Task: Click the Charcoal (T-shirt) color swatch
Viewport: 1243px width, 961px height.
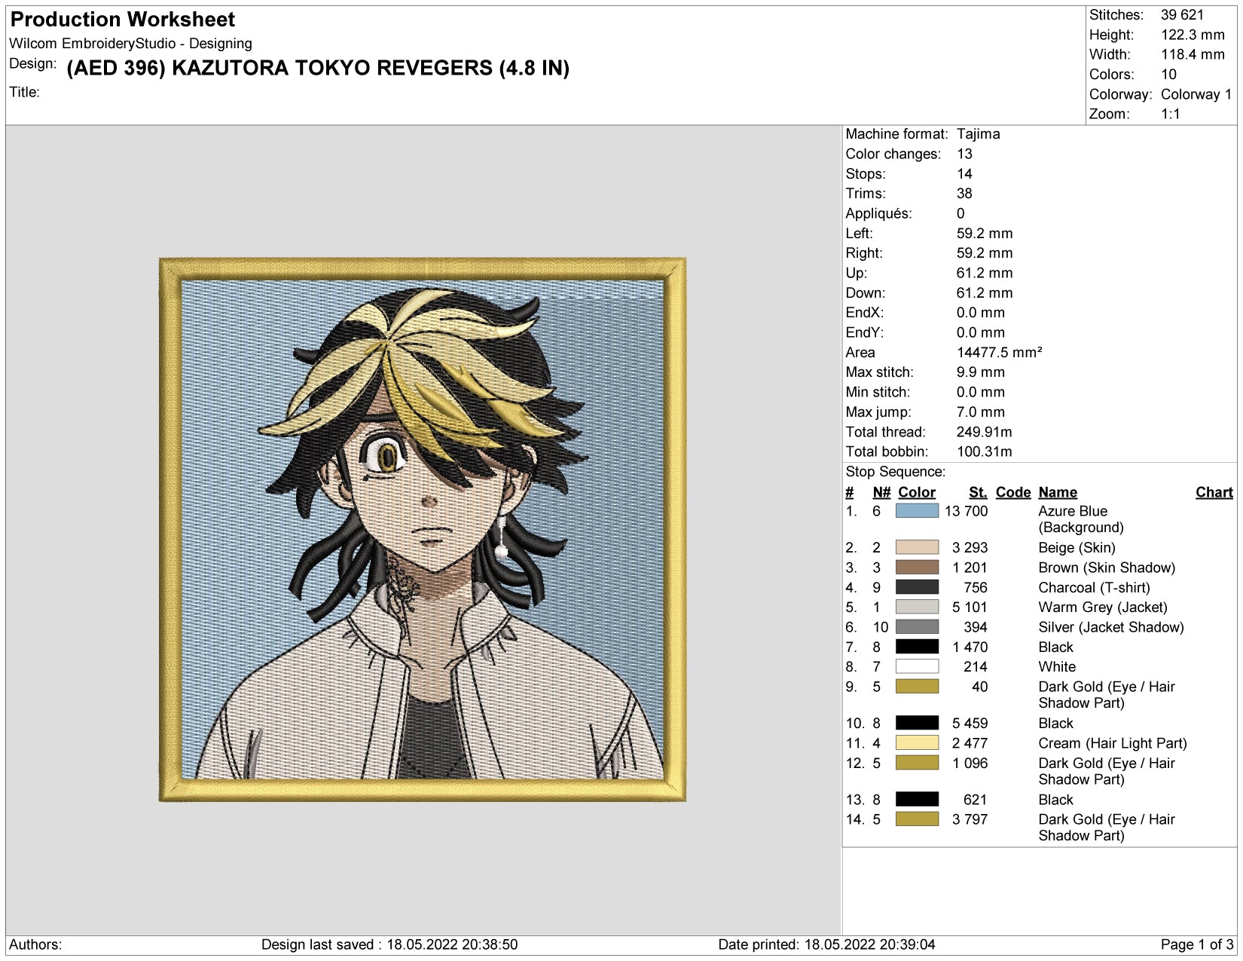Action: [x=917, y=587]
